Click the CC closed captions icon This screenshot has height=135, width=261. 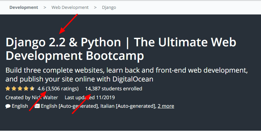click(37, 106)
